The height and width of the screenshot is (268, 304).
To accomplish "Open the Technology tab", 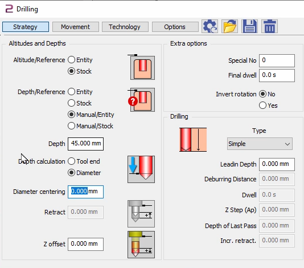I will coord(125,27).
